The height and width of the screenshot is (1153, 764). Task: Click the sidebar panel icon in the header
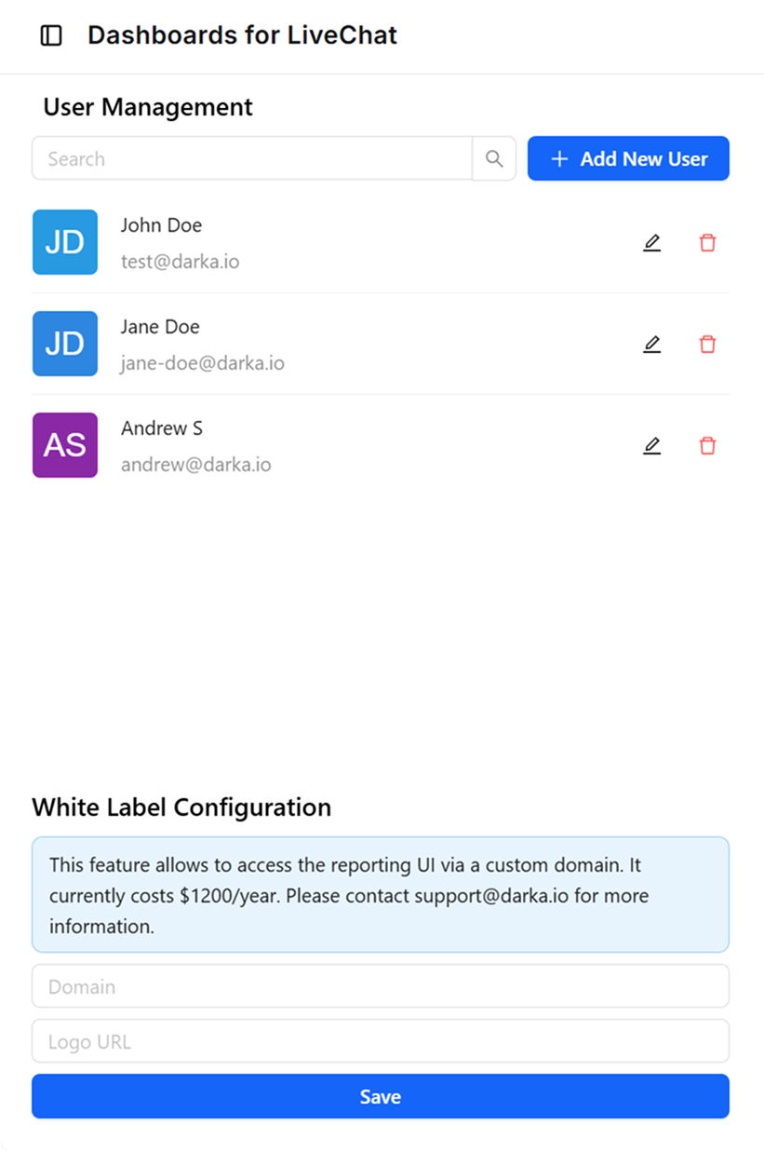tap(51, 35)
